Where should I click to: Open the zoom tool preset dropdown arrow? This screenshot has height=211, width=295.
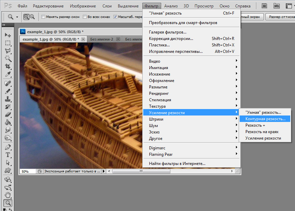17,17
